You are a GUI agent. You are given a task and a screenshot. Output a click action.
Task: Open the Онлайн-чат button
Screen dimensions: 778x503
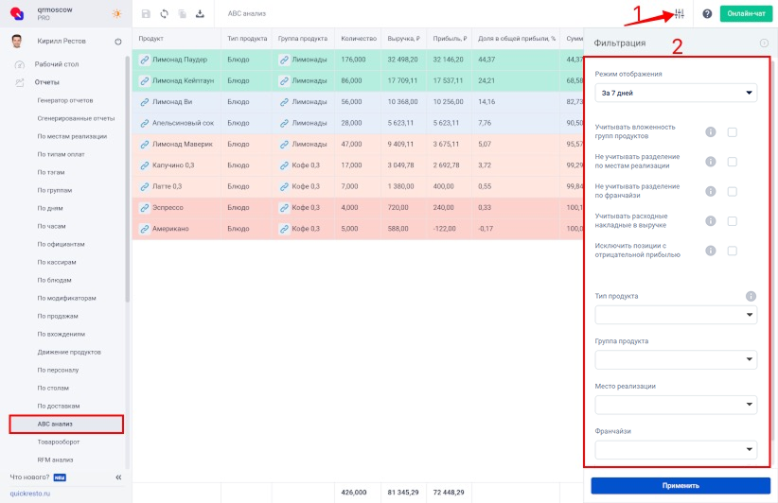point(746,14)
